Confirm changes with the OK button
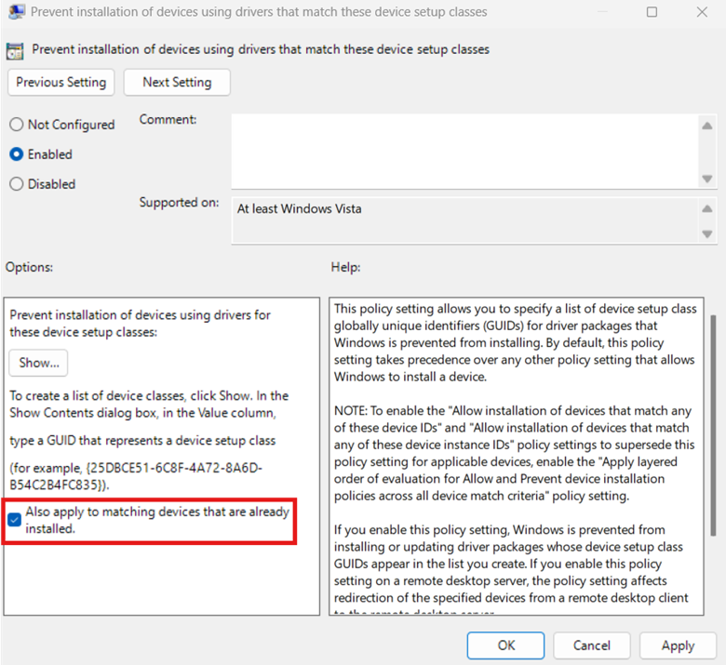726x665 pixels. (505, 645)
